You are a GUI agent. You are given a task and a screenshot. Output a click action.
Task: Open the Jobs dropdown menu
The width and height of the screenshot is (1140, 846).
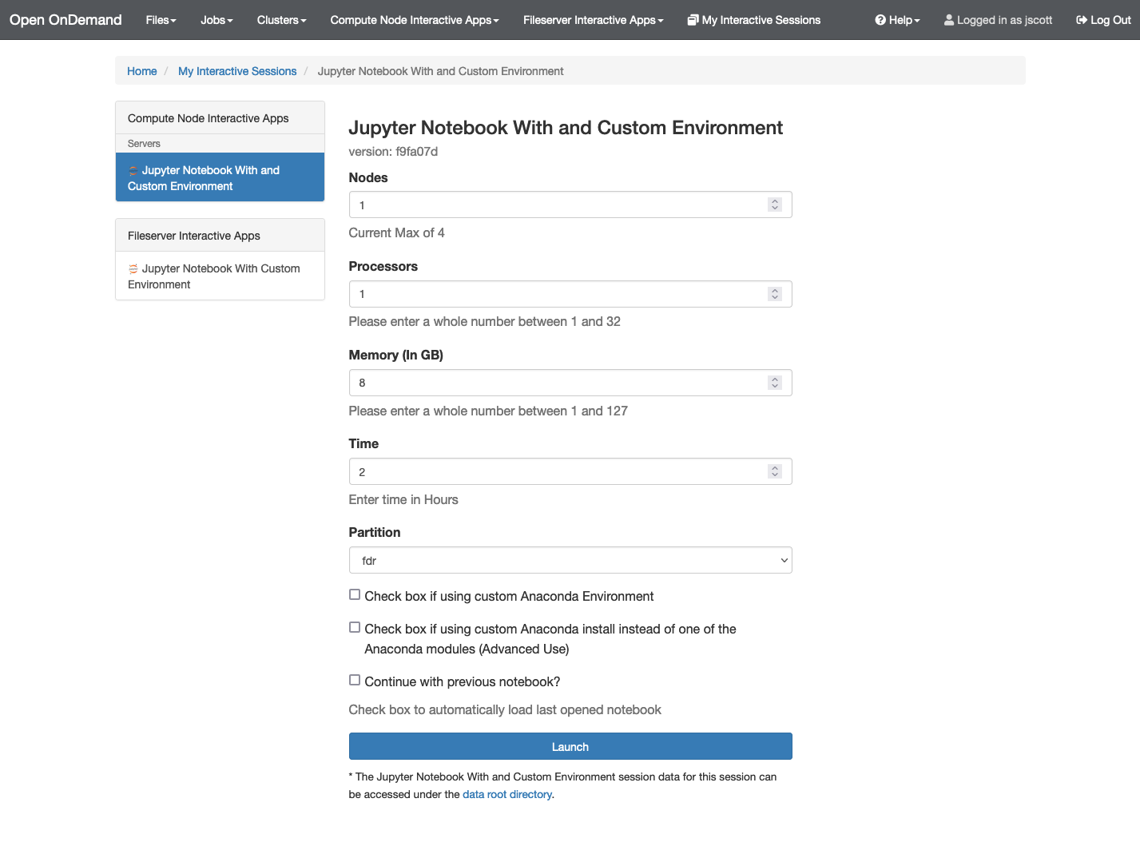[x=216, y=20]
